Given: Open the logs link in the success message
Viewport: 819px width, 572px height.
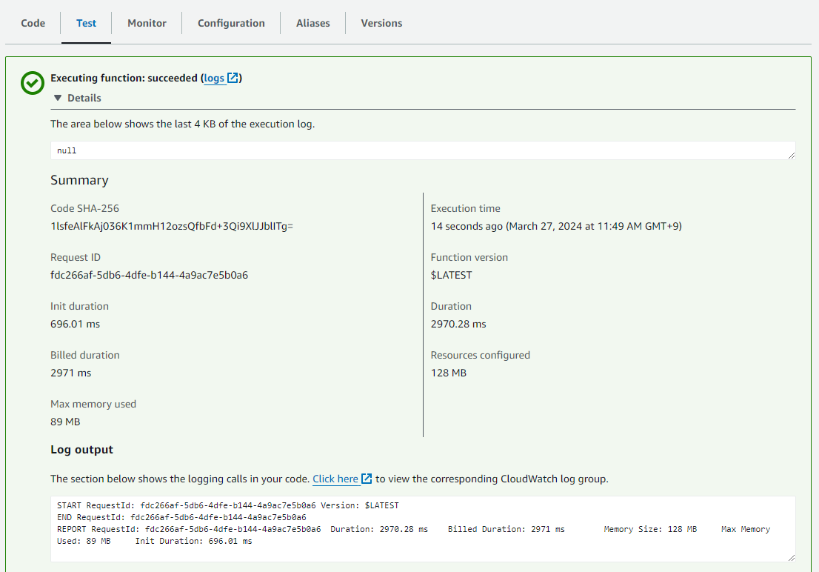Looking at the screenshot, I should coord(214,78).
